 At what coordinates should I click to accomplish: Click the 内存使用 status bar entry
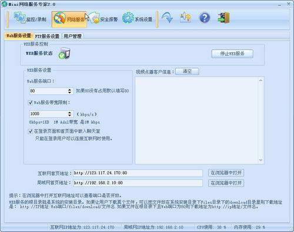tap(249, 227)
